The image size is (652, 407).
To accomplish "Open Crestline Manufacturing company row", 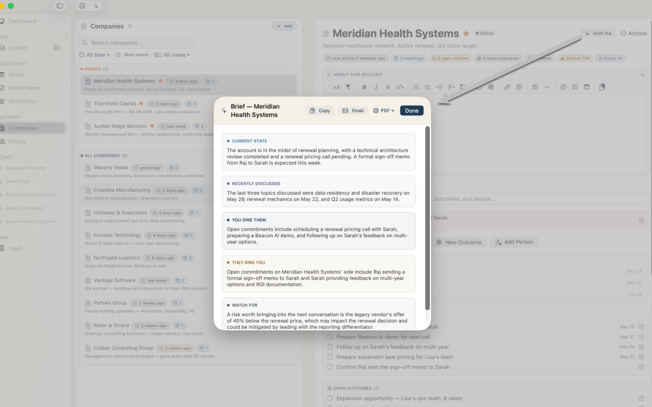I will click(189, 194).
